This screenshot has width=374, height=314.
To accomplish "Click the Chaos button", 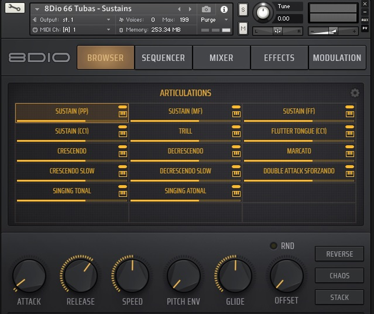I will 340,276.
